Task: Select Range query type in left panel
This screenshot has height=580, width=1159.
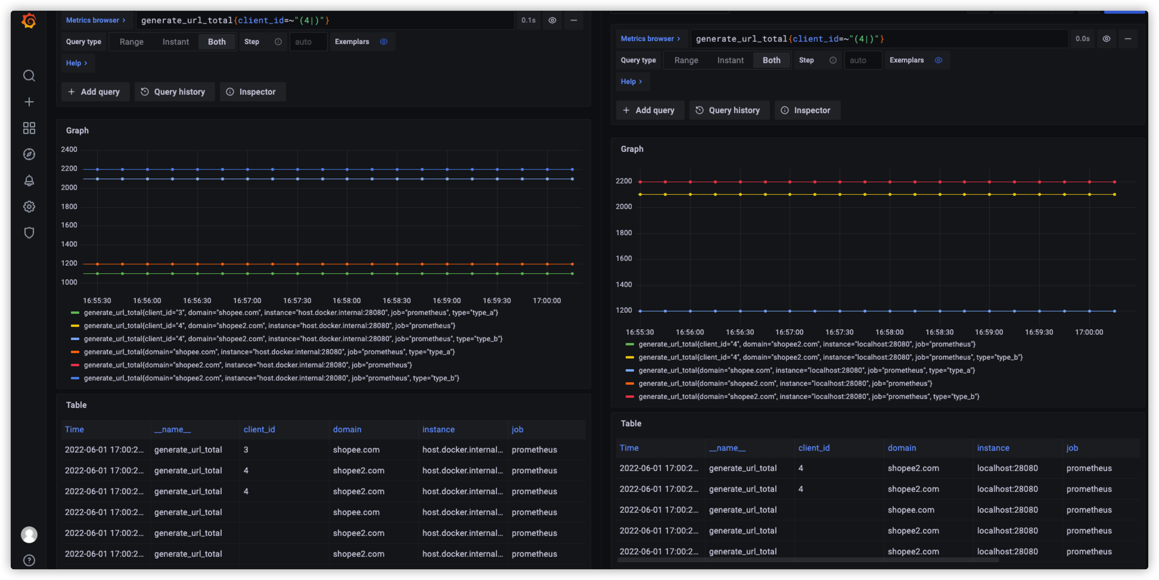Action: [131, 42]
